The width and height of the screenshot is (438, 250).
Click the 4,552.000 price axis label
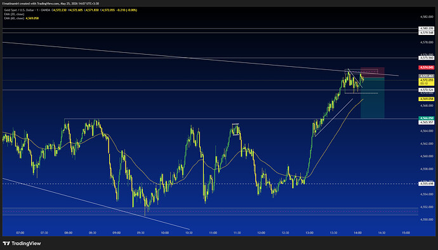click(x=427, y=207)
